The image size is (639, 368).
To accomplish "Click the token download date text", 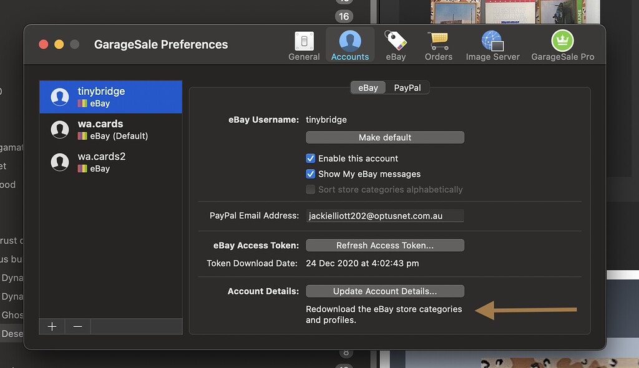I will click(363, 263).
